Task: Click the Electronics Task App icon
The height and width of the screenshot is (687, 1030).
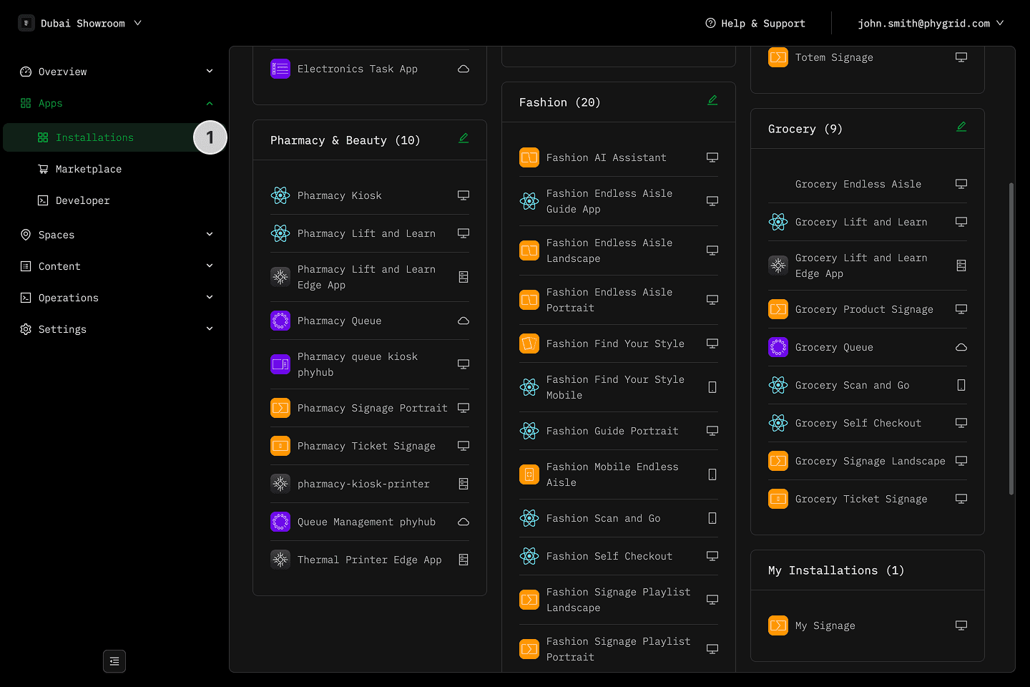Action: coord(280,69)
